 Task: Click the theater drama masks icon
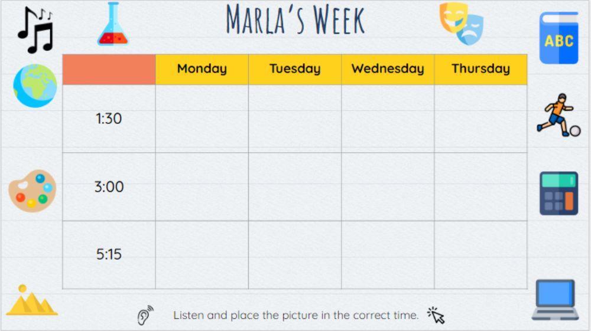[x=462, y=24]
